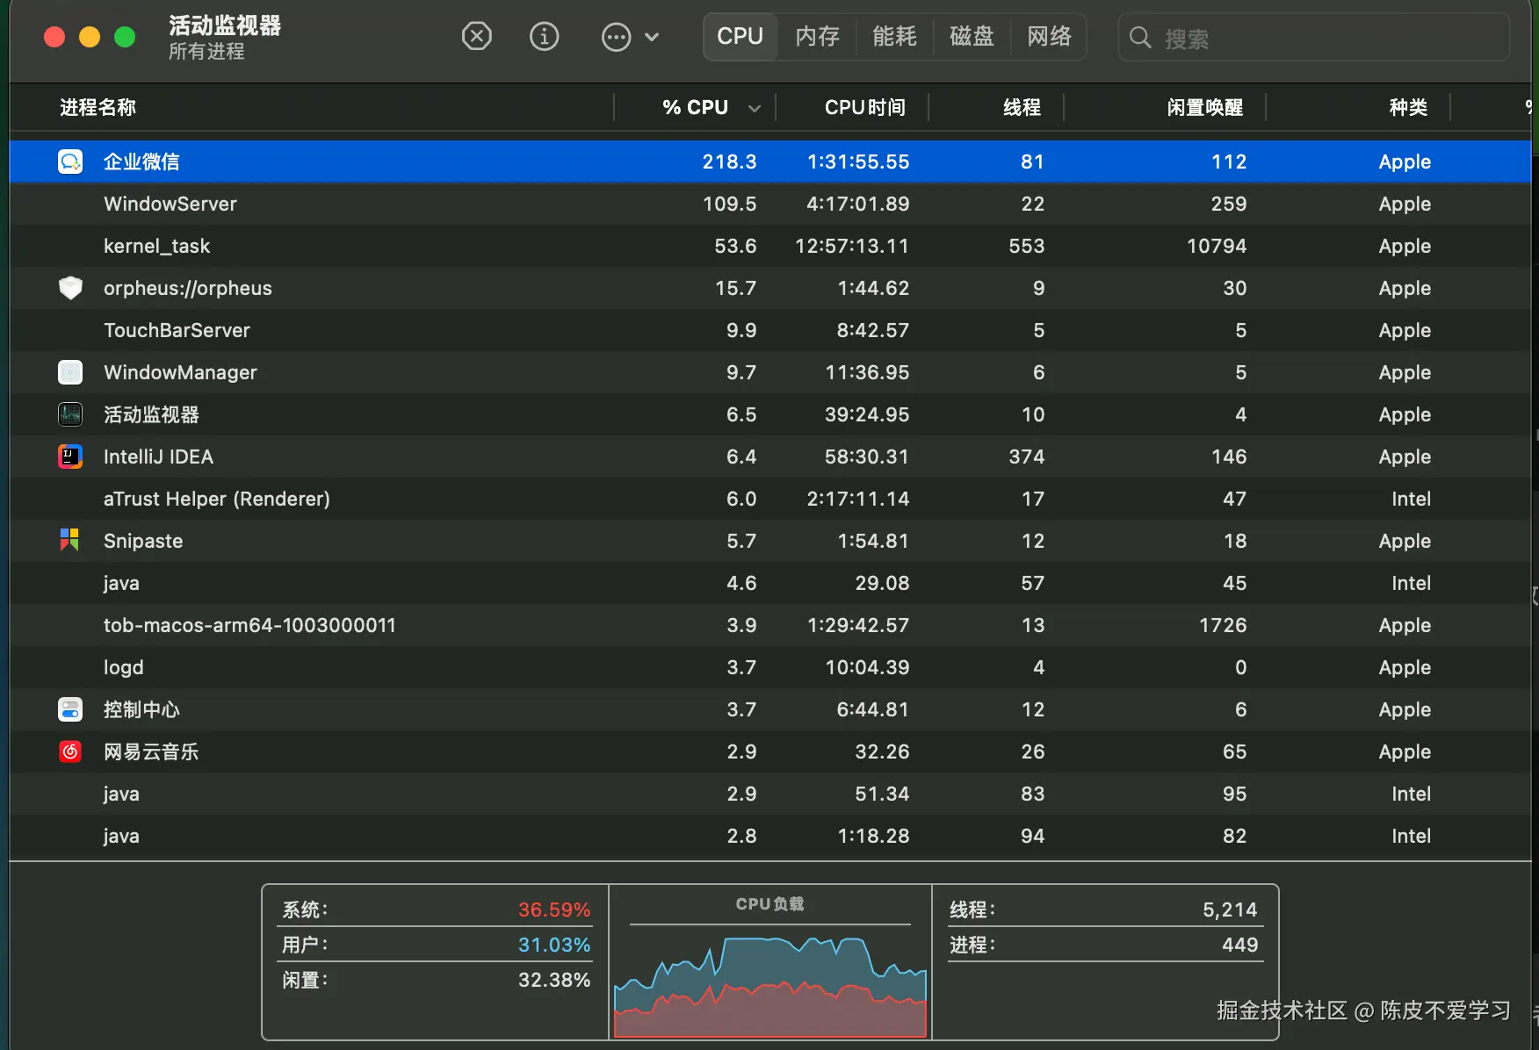The image size is (1539, 1050).
Task: Click the 控制中心 app icon
Action: click(x=69, y=709)
